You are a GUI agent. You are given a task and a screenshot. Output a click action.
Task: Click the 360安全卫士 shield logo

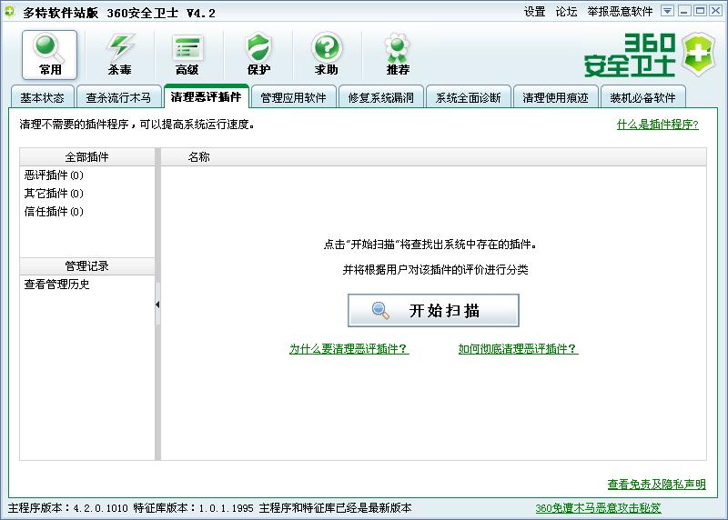click(x=698, y=54)
